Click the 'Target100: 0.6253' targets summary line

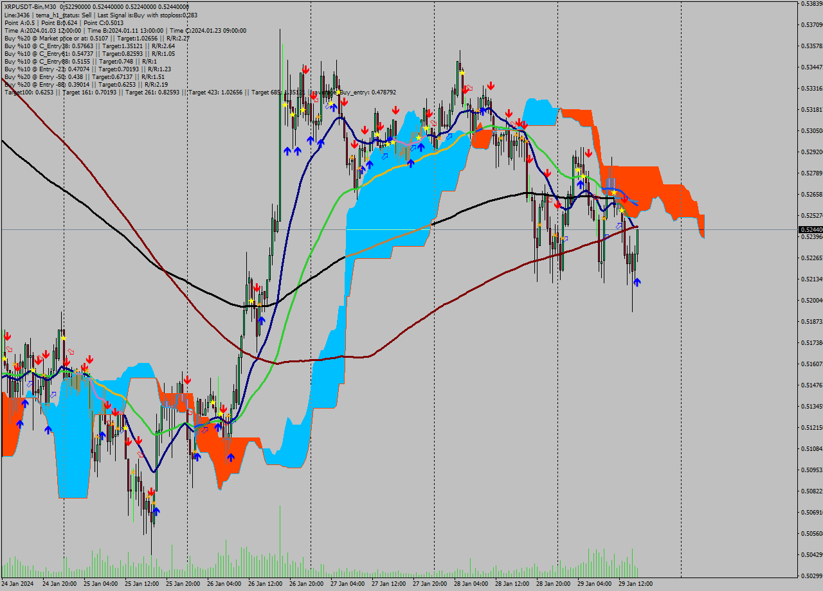click(200, 92)
